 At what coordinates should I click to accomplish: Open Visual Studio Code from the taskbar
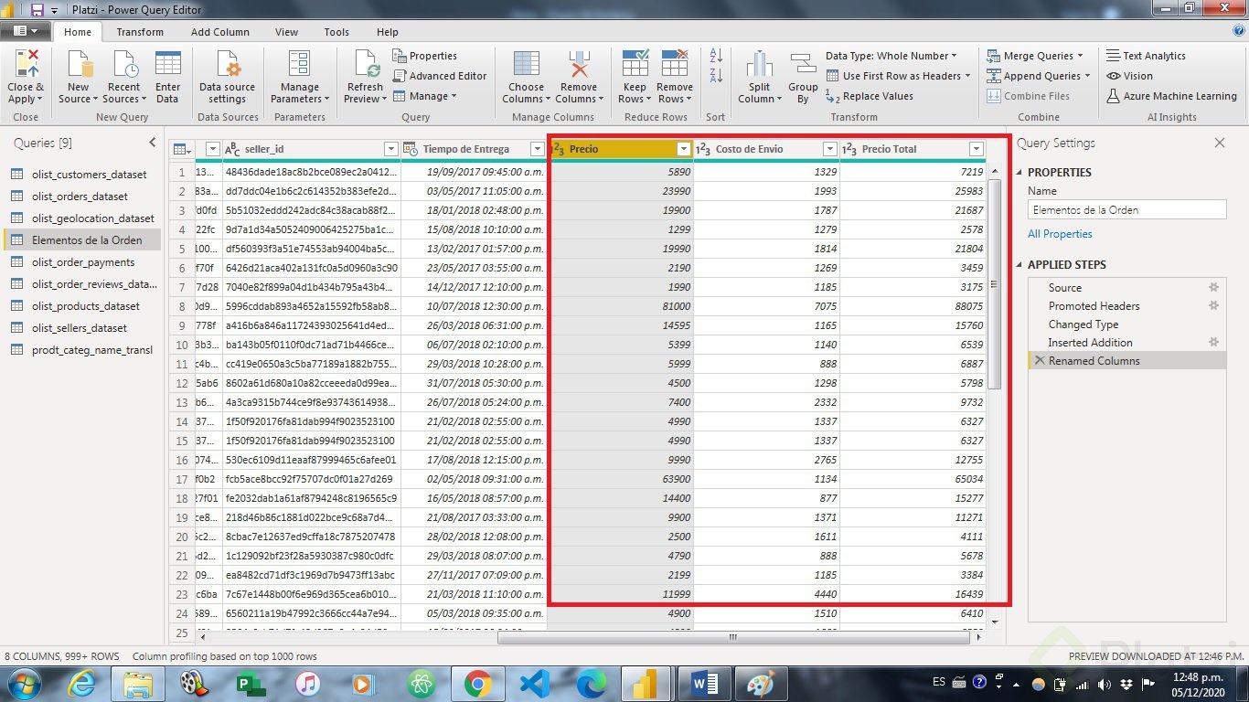[533, 684]
